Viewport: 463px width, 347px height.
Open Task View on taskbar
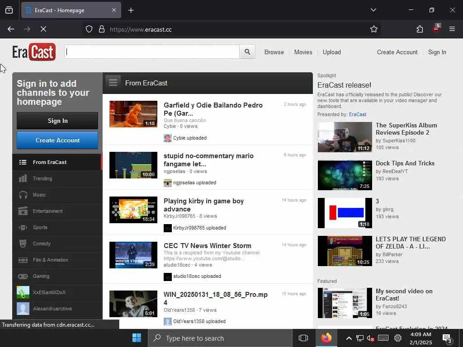[x=303, y=338]
